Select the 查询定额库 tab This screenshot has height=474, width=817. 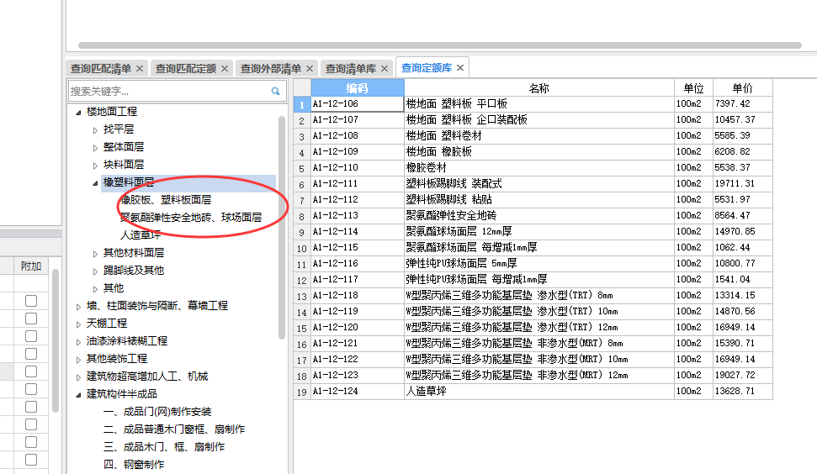[427, 67]
